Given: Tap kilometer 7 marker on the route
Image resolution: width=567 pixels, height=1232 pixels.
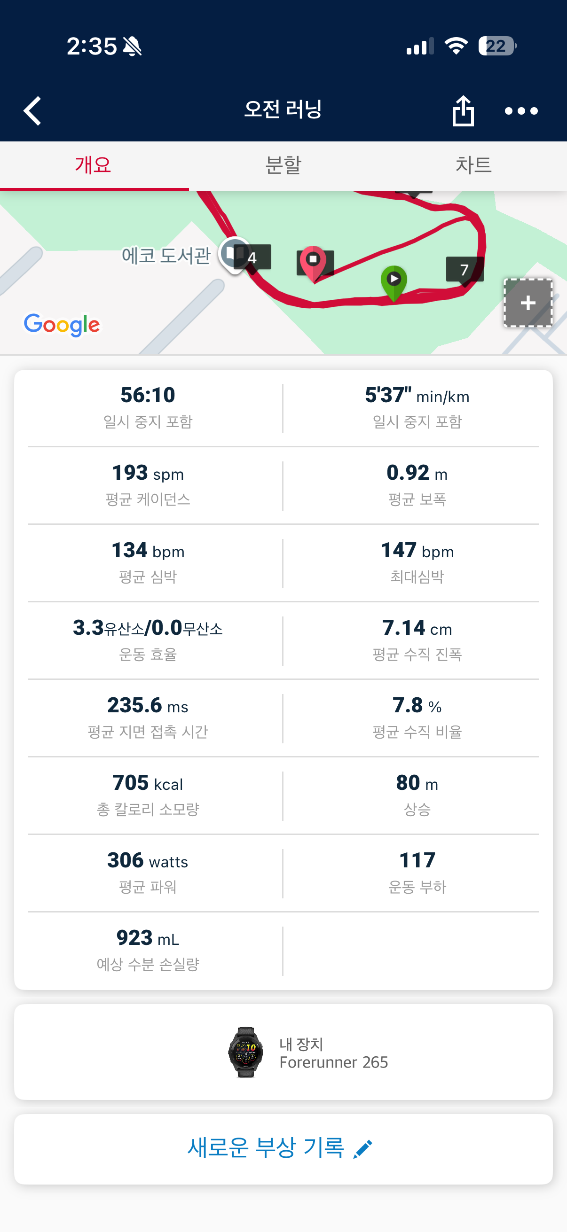Looking at the screenshot, I should click(464, 270).
